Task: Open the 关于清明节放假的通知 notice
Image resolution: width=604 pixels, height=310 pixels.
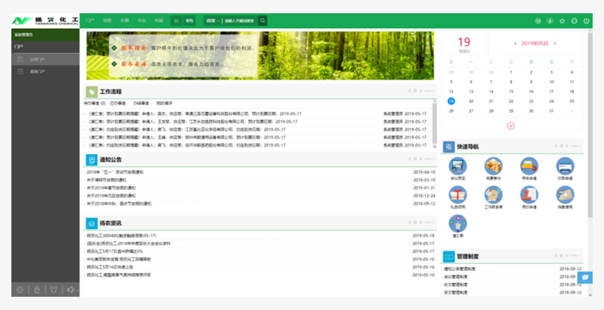Action: pos(106,180)
